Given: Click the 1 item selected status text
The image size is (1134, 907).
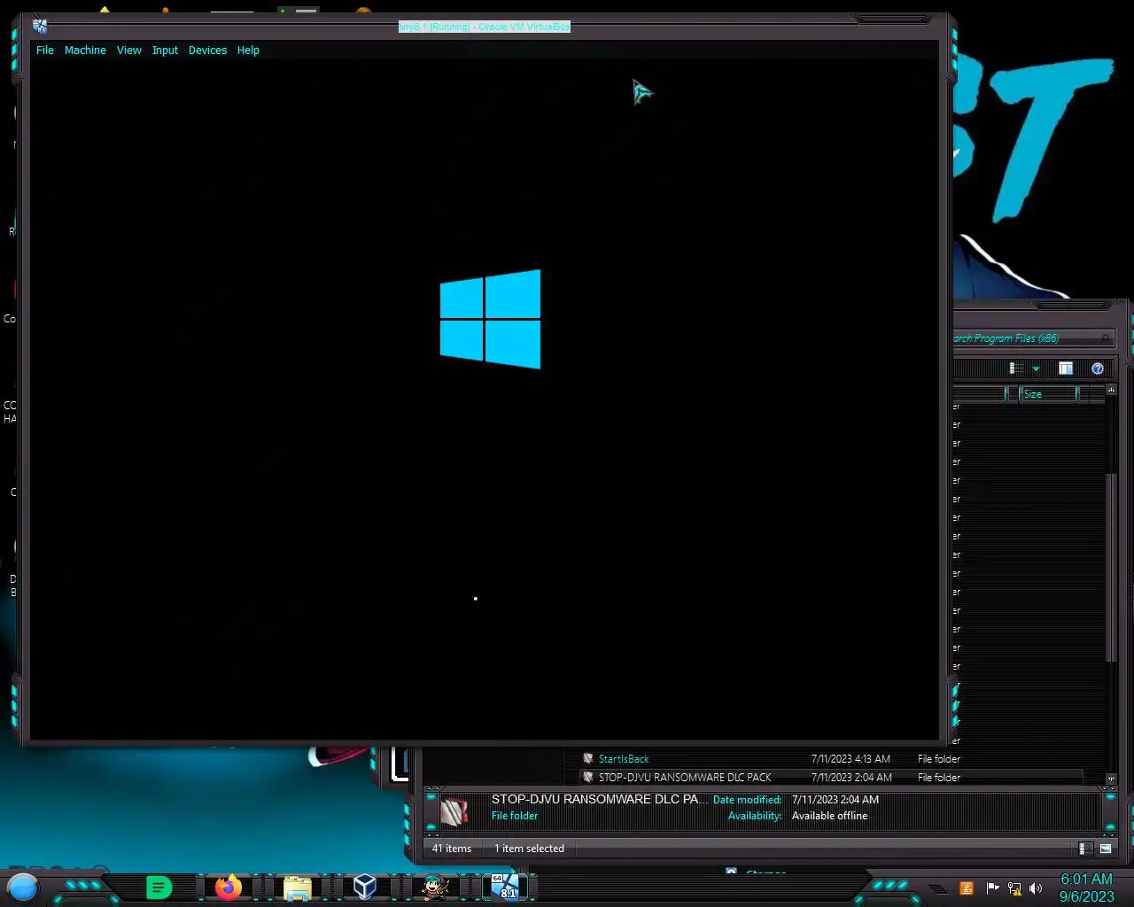Looking at the screenshot, I should point(529,849).
